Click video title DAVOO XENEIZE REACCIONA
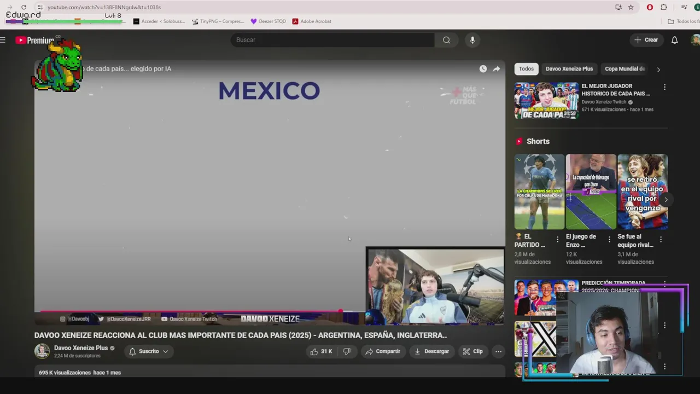The width and height of the screenshot is (700, 394). [x=241, y=335]
